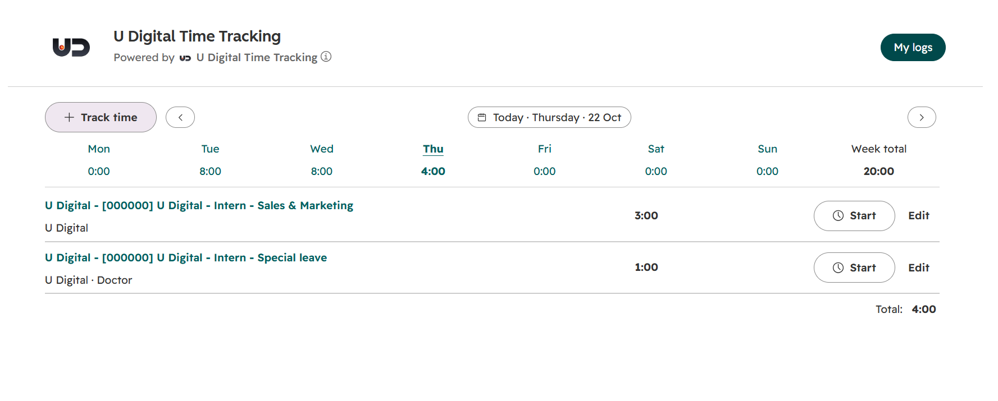
Task: Click the Total 4:00 value
Action: coord(924,309)
